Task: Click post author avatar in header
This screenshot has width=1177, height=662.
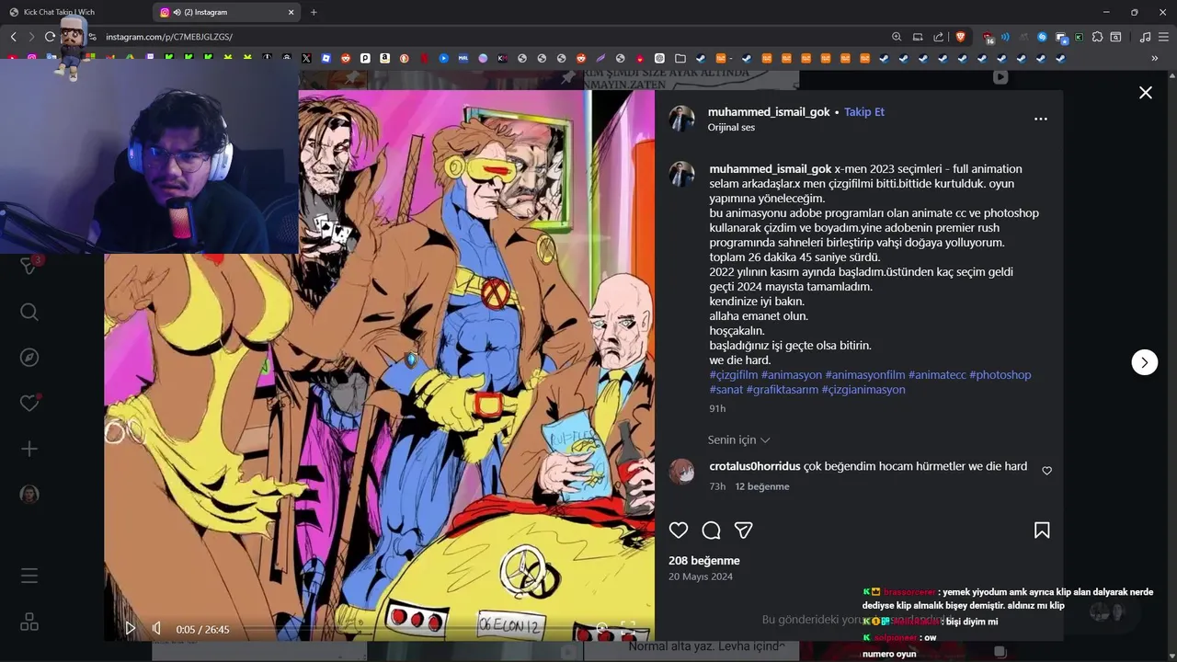Action: [x=681, y=119]
